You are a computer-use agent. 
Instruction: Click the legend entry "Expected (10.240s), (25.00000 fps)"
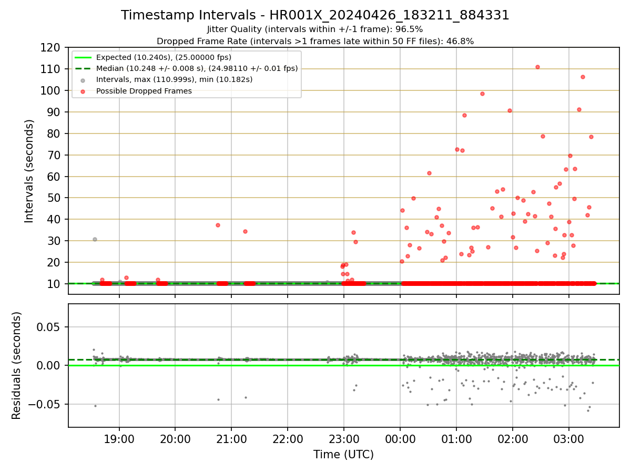[x=164, y=57]
